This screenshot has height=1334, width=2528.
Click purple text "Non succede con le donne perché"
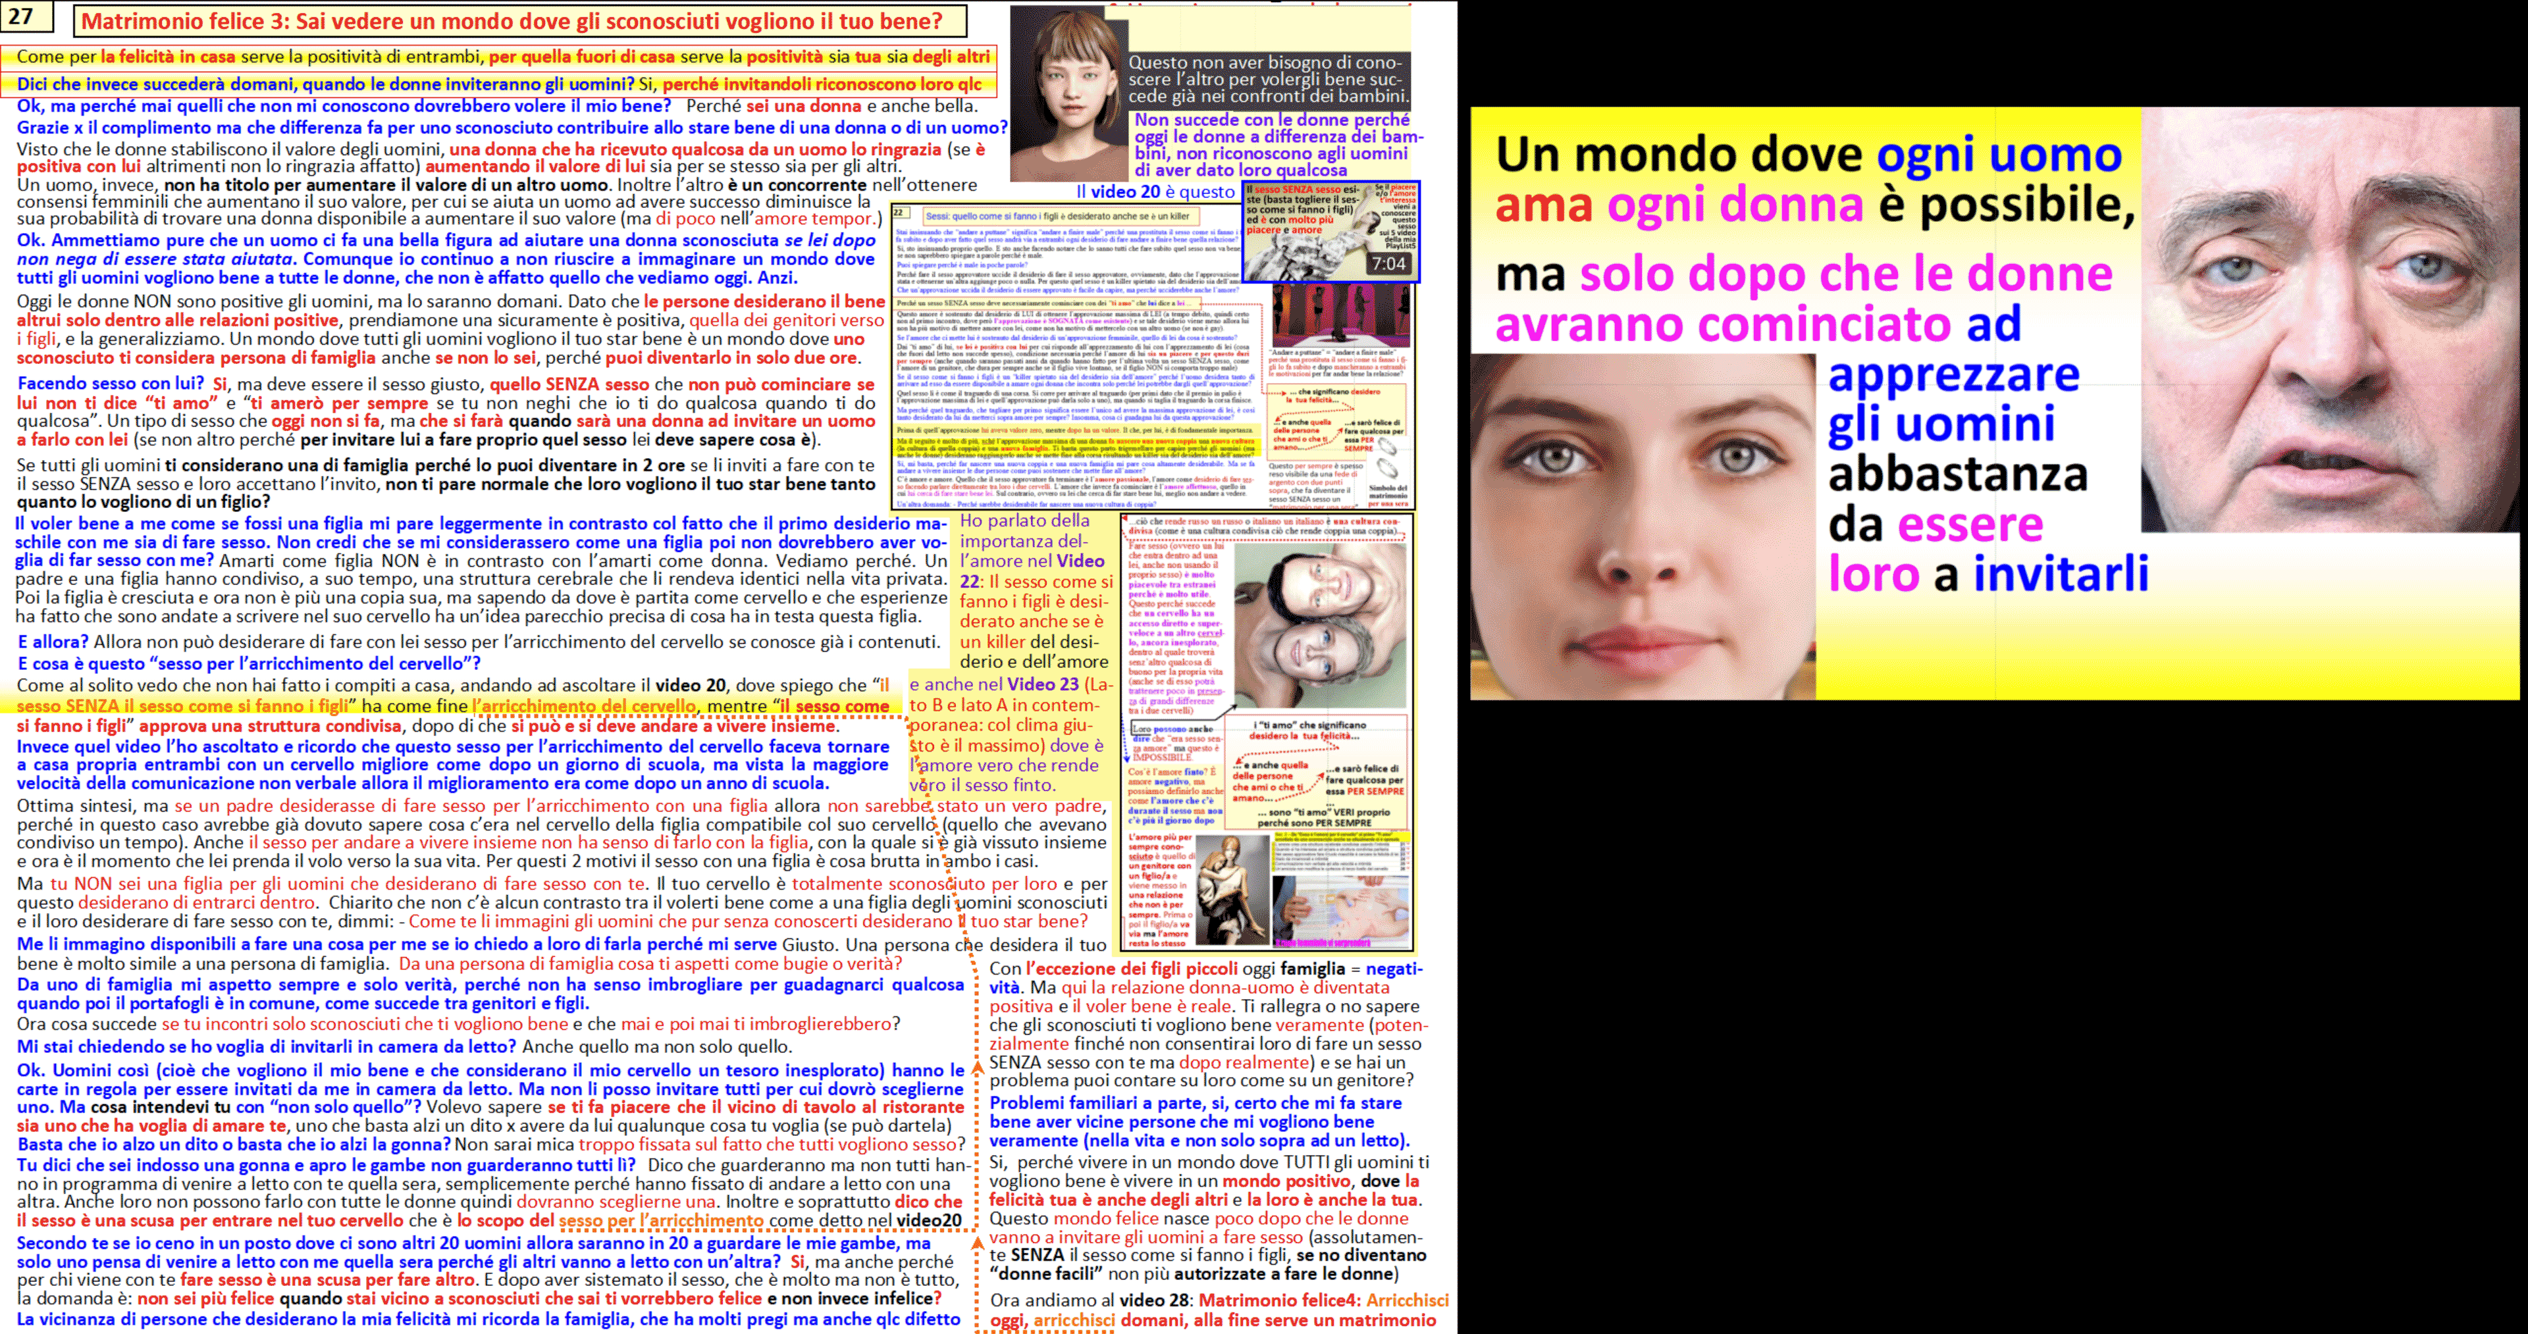point(1272,120)
